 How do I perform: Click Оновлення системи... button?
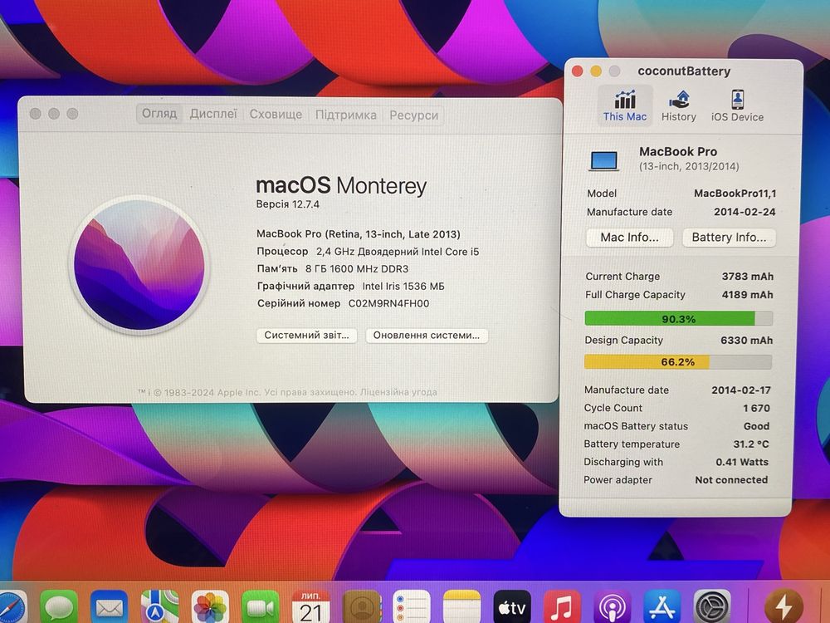pos(426,336)
